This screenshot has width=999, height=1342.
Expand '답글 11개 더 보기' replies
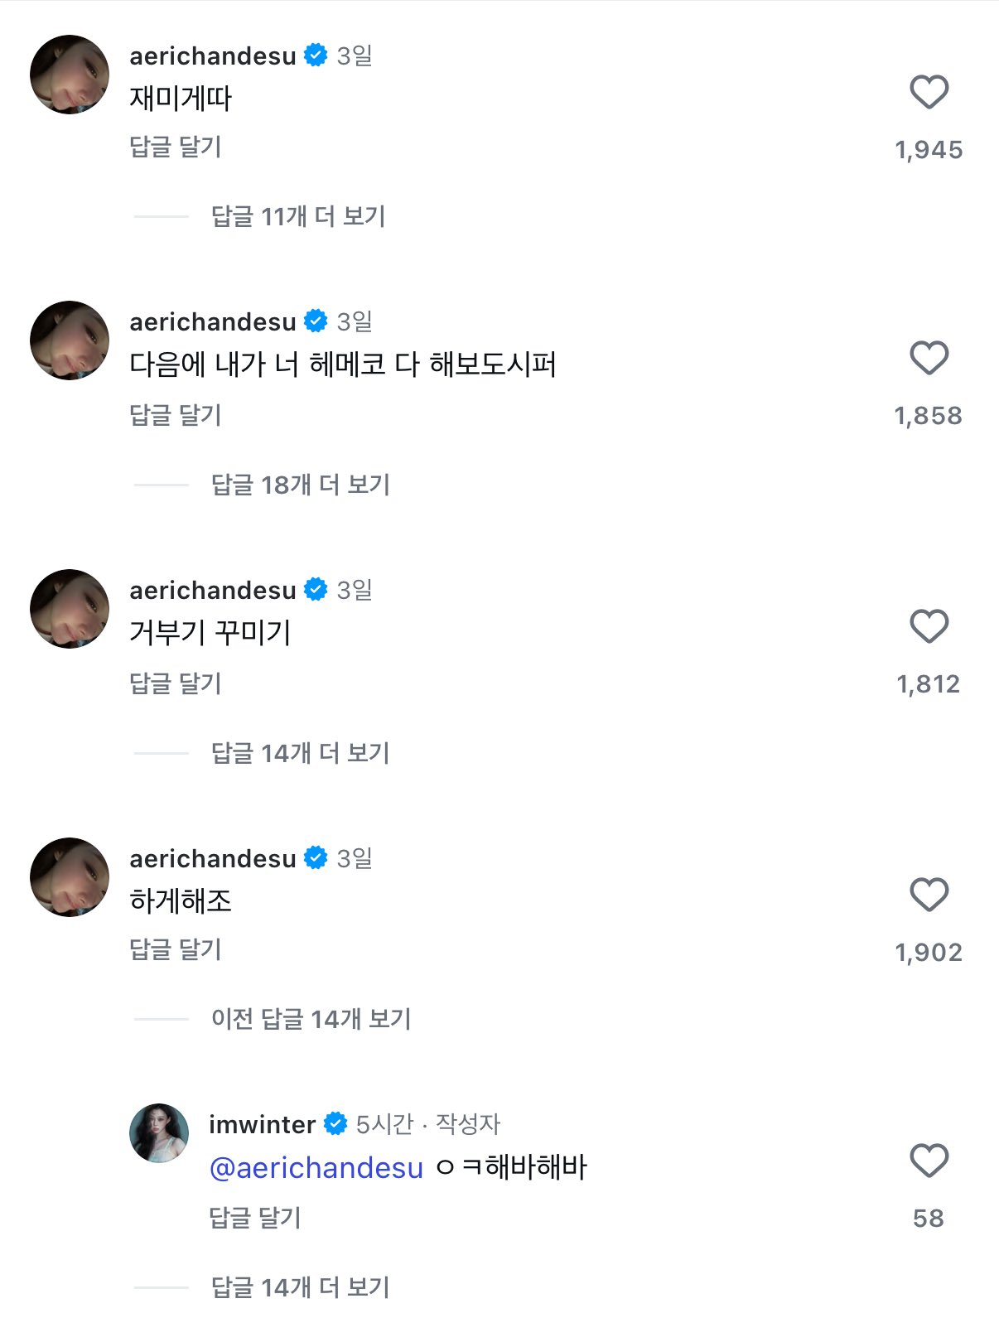298,217
